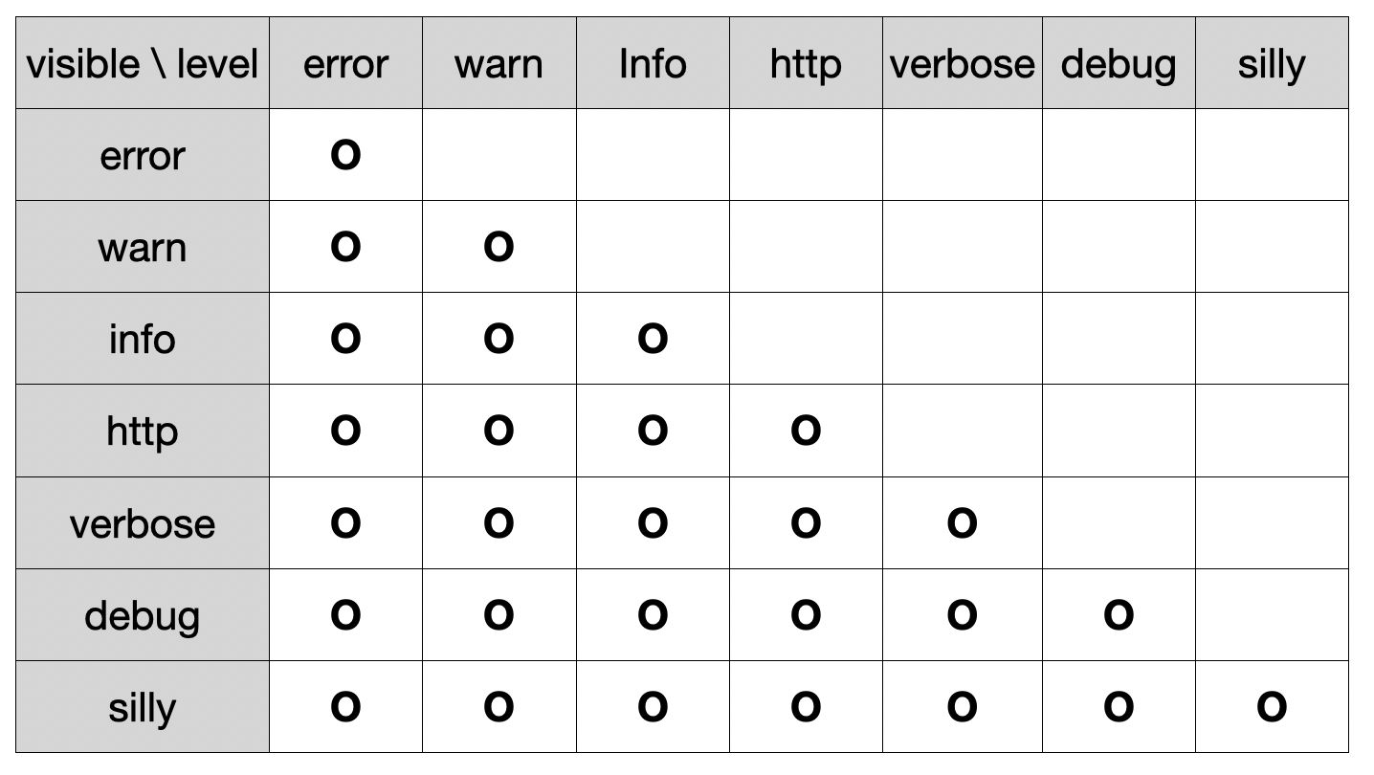This screenshot has height=775, width=1374.
Task: Click the empty cell in error row, silly column
Action: [1272, 155]
